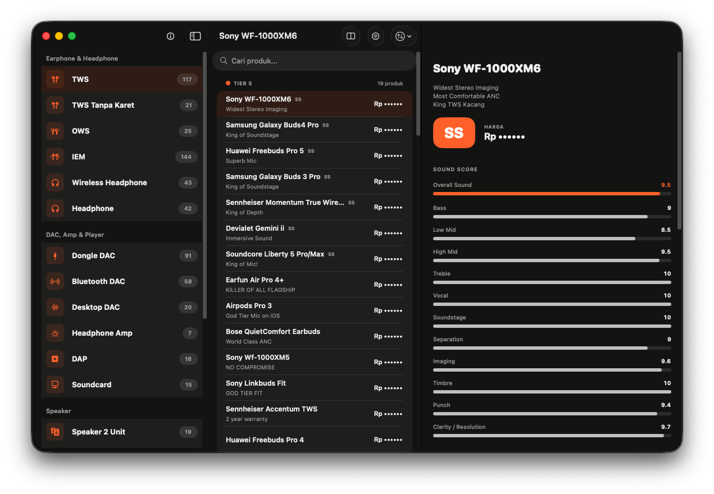Click the Clarity / Resolution score 9.7
This screenshot has width=714, height=494.
pyautogui.click(x=666, y=427)
